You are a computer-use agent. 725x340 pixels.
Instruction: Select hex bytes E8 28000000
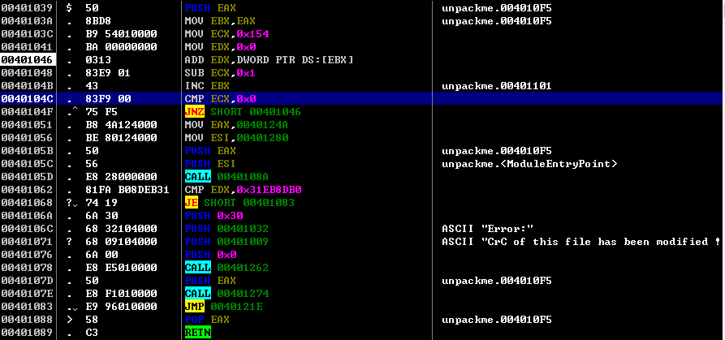click(121, 176)
